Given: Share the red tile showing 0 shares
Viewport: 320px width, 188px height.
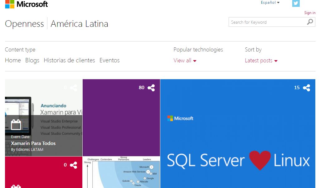Looking at the screenshot, I should tap(73, 165).
